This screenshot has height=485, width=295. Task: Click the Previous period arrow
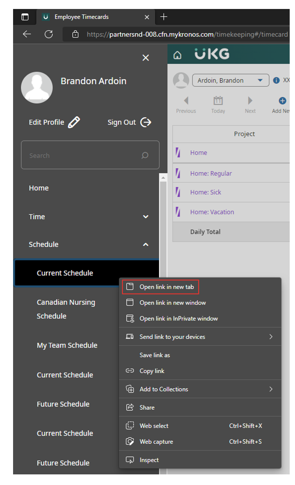tap(186, 100)
